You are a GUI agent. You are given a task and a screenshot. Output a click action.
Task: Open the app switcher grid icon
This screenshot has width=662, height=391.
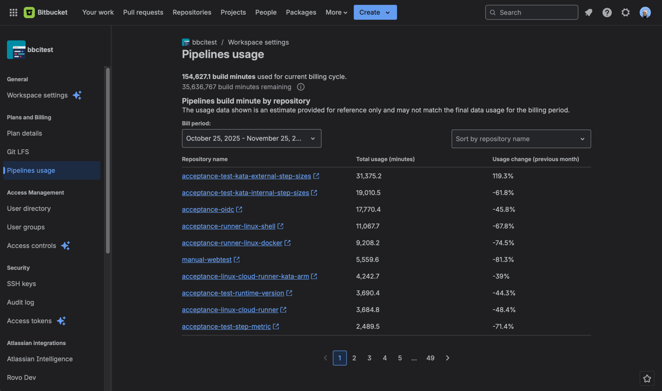click(13, 12)
